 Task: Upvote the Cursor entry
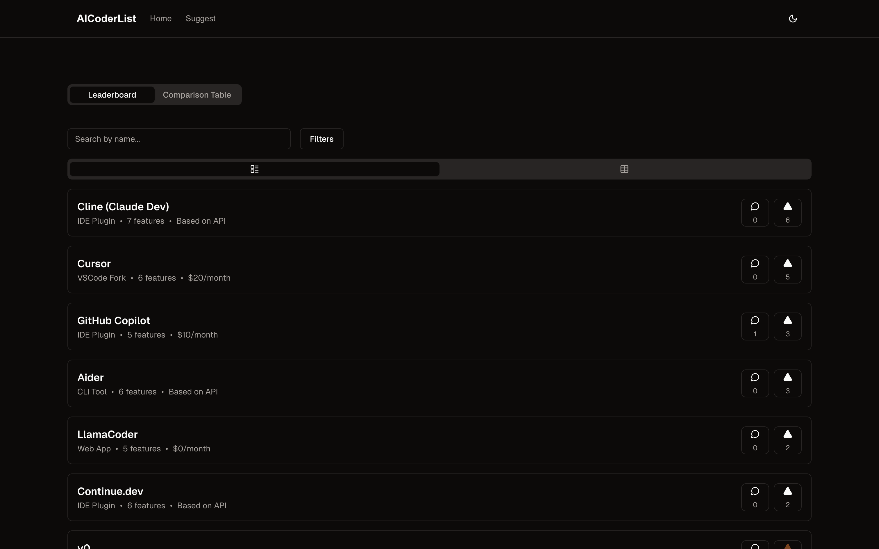tap(787, 270)
